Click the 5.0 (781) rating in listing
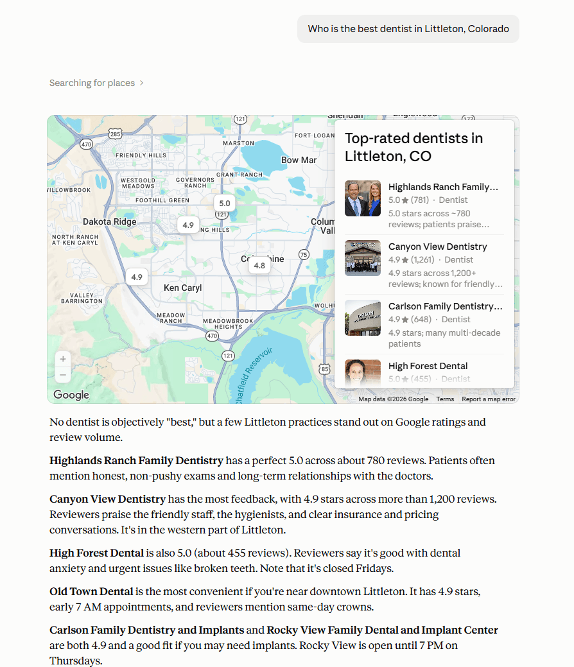 408,200
